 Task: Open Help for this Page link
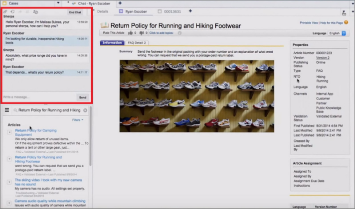point(332,23)
